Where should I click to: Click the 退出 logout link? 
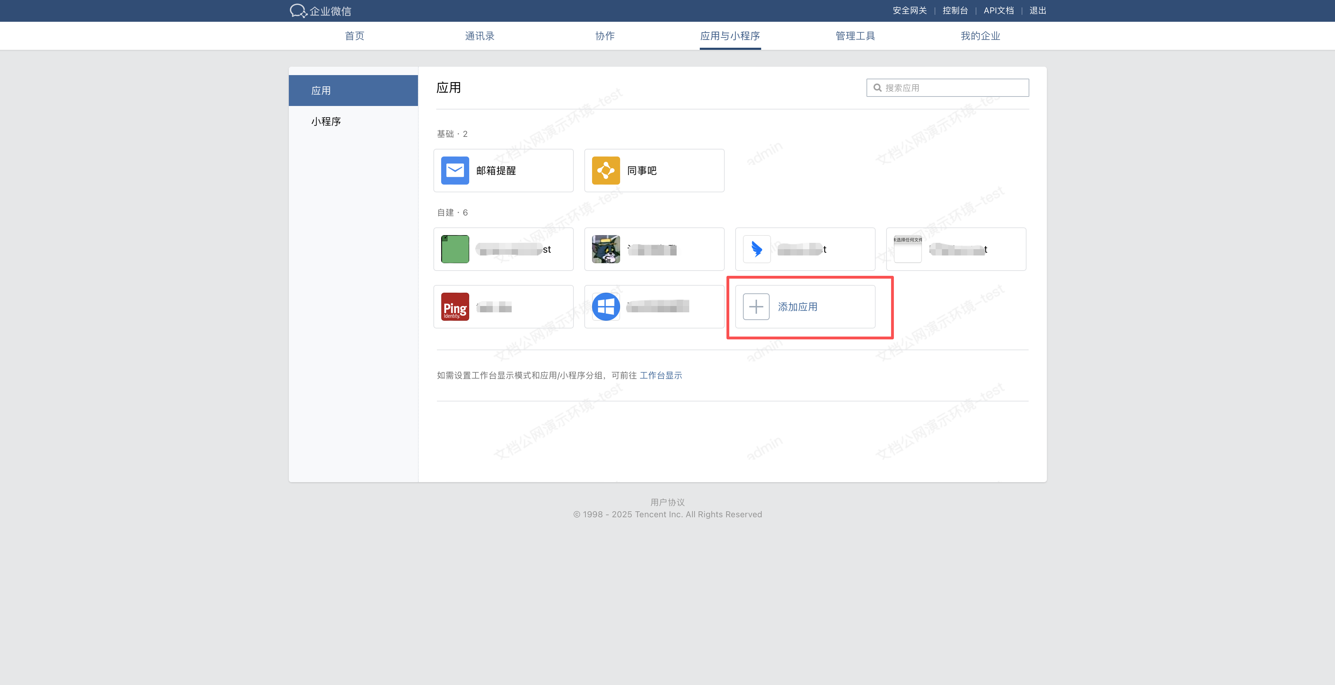tap(1037, 11)
